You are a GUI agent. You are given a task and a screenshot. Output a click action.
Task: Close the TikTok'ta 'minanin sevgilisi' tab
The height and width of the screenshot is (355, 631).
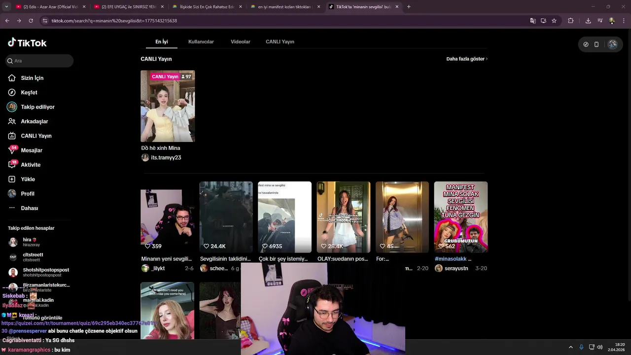397,7
